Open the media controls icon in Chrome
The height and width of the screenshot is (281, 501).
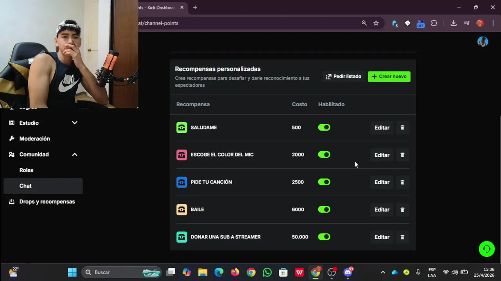[x=467, y=23]
